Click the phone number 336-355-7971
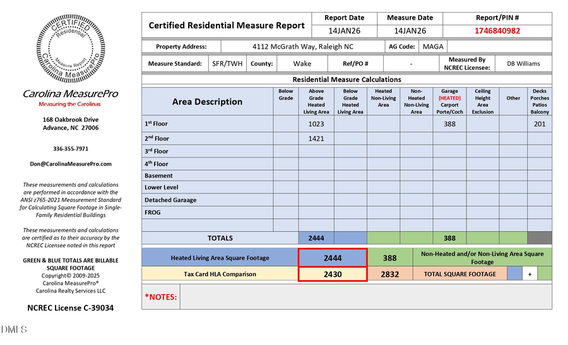Viewport: 568px width, 345px height. [70, 149]
